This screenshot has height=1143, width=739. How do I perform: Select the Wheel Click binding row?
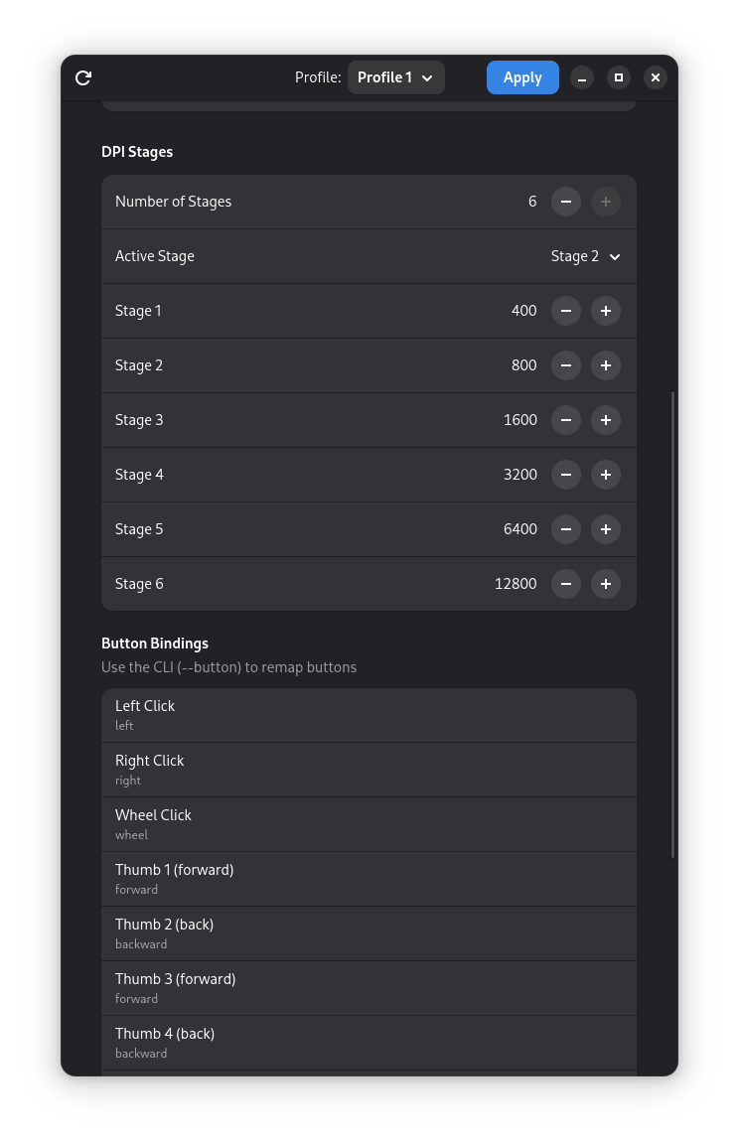coord(369,825)
